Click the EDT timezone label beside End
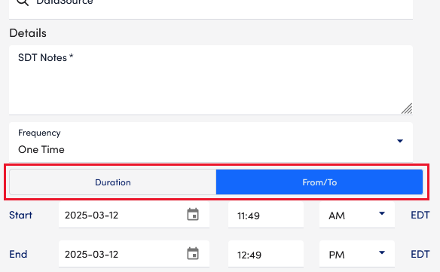The height and width of the screenshot is (272, 440). click(x=420, y=254)
